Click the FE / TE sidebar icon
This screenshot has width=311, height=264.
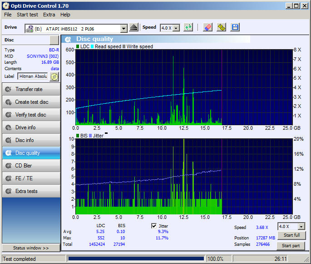click(8, 178)
